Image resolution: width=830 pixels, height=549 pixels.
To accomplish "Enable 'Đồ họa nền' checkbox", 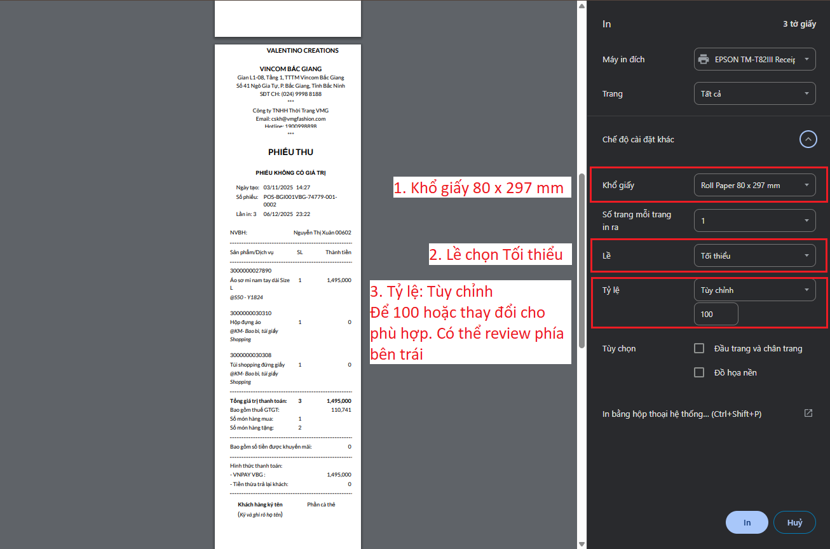I will click(699, 372).
